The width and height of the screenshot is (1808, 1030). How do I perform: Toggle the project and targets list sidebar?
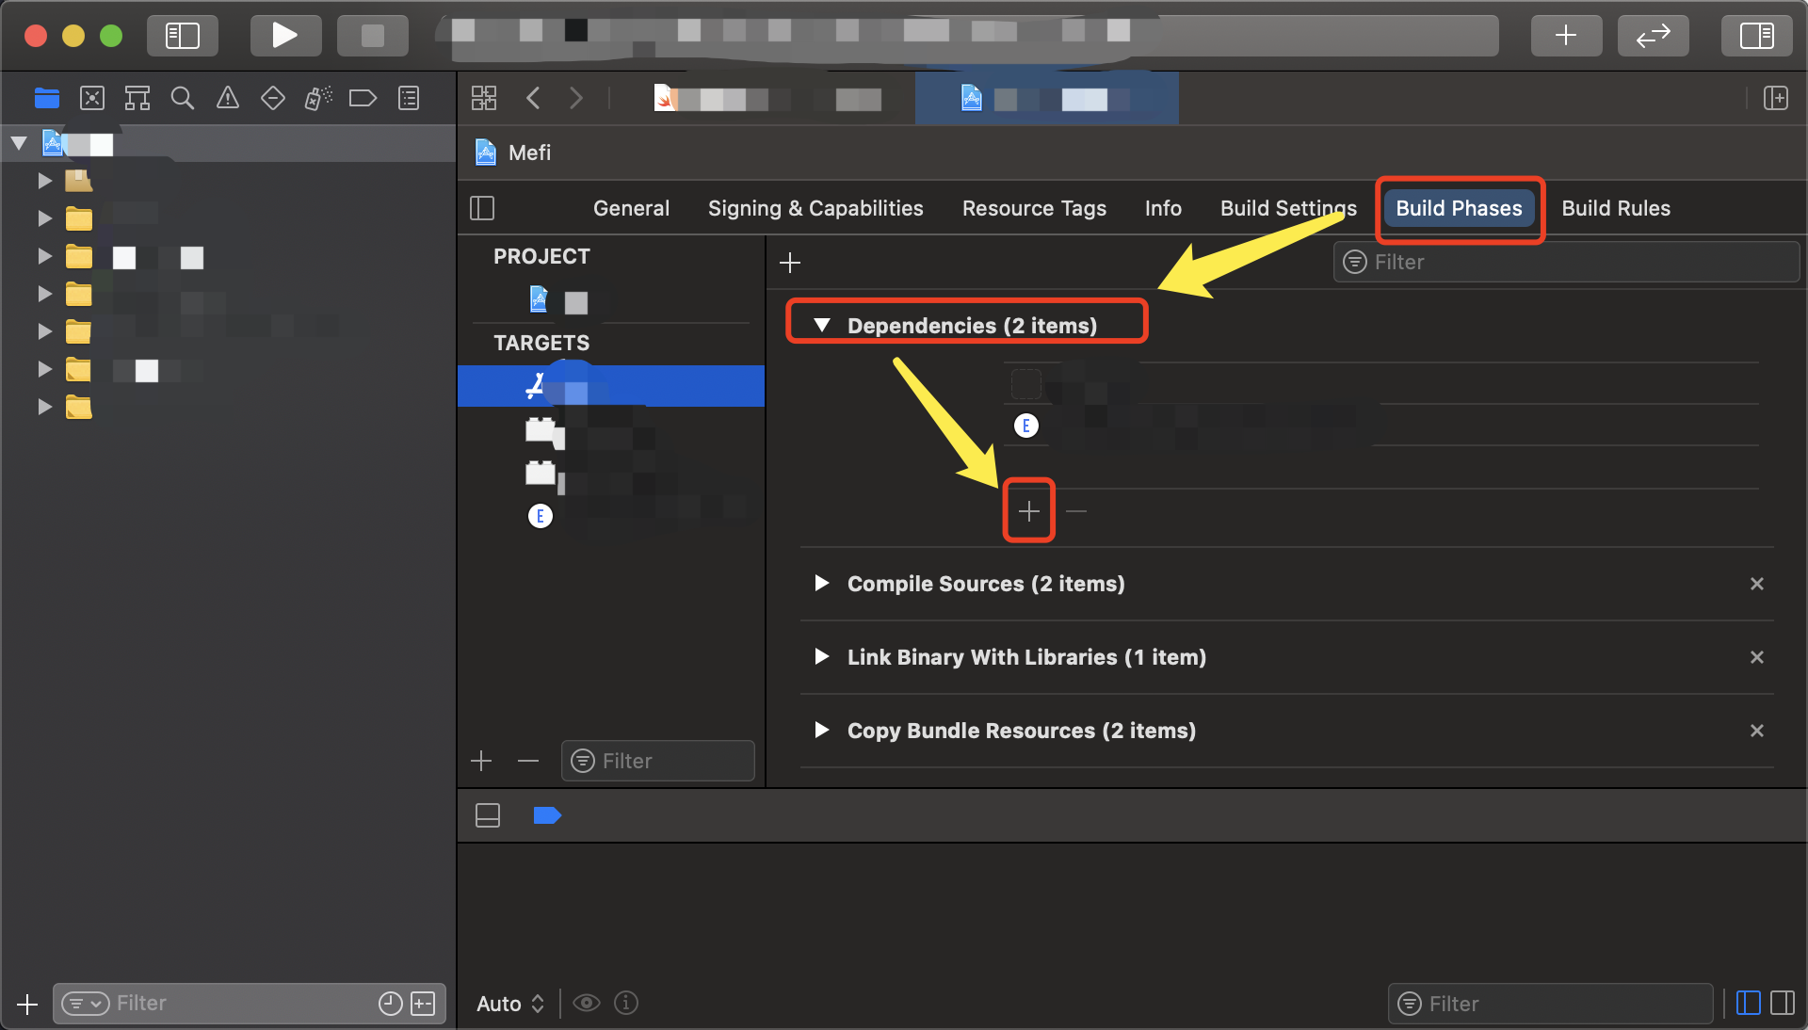click(482, 208)
